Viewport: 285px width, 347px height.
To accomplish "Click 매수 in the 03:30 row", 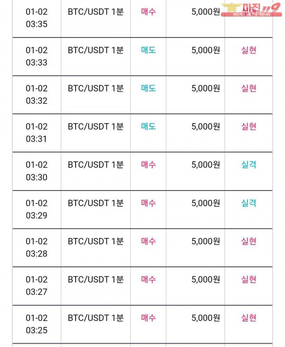I will point(148,164).
